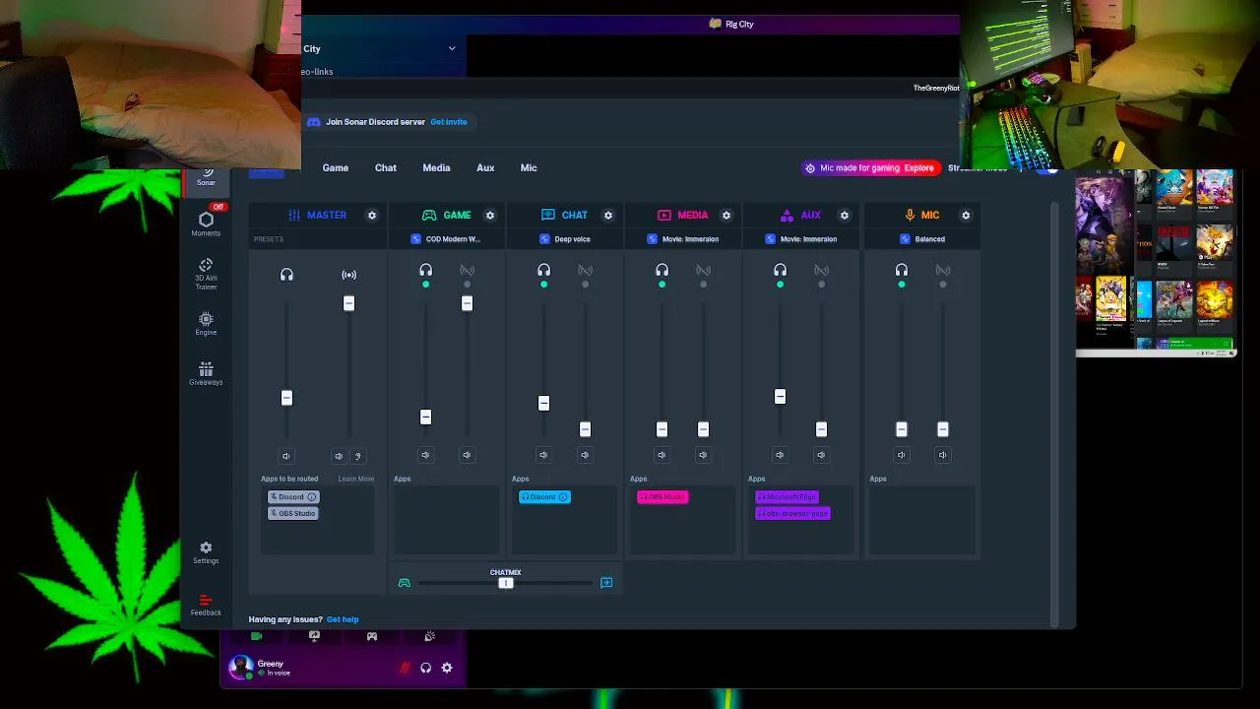Image resolution: width=1260 pixels, height=709 pixels.
Task: Mute the MEDIA headphone speaker icon
Action: coord(661,455)
